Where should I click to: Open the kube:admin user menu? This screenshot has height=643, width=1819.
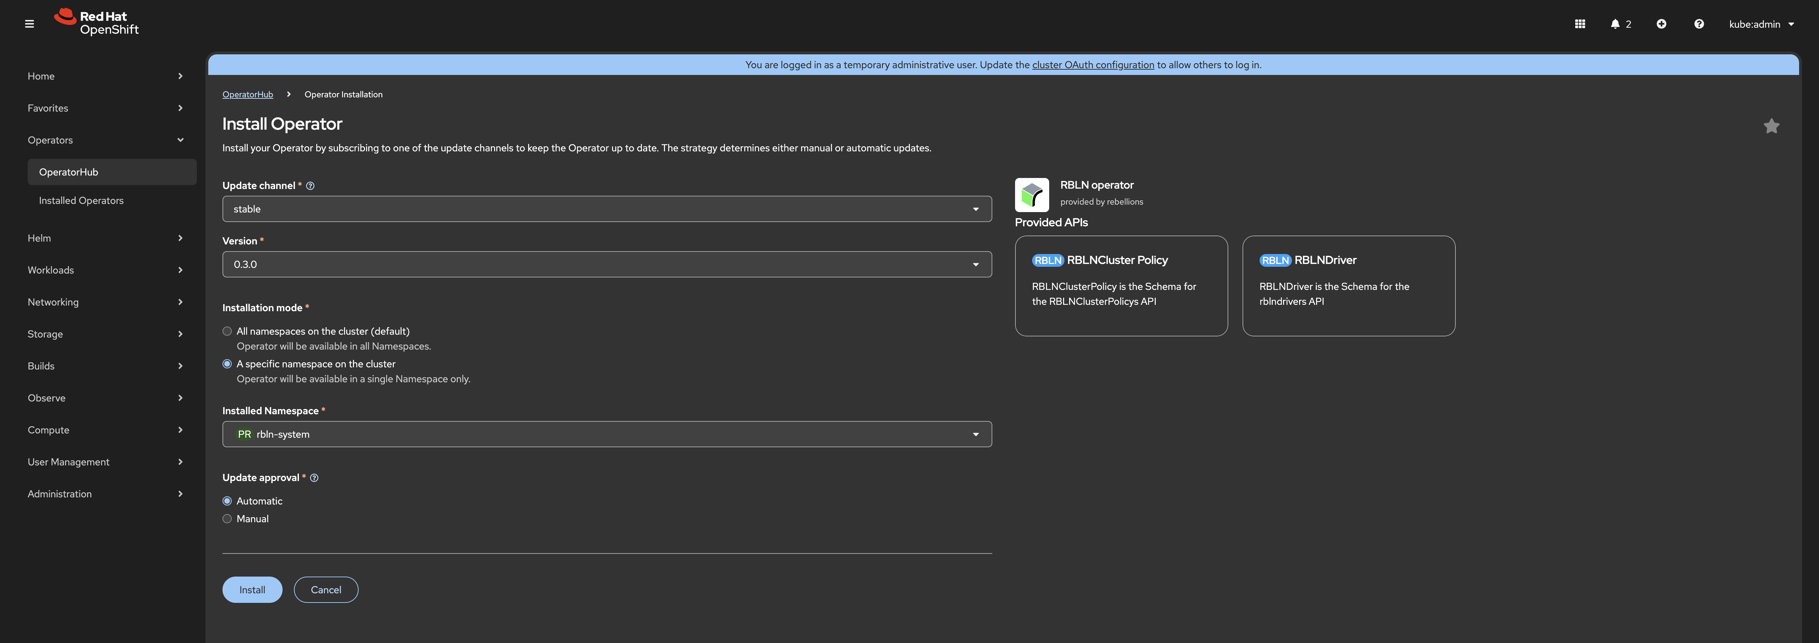point(1761,24)
